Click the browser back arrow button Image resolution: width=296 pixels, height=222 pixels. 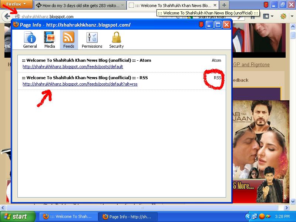pos(7,16)
